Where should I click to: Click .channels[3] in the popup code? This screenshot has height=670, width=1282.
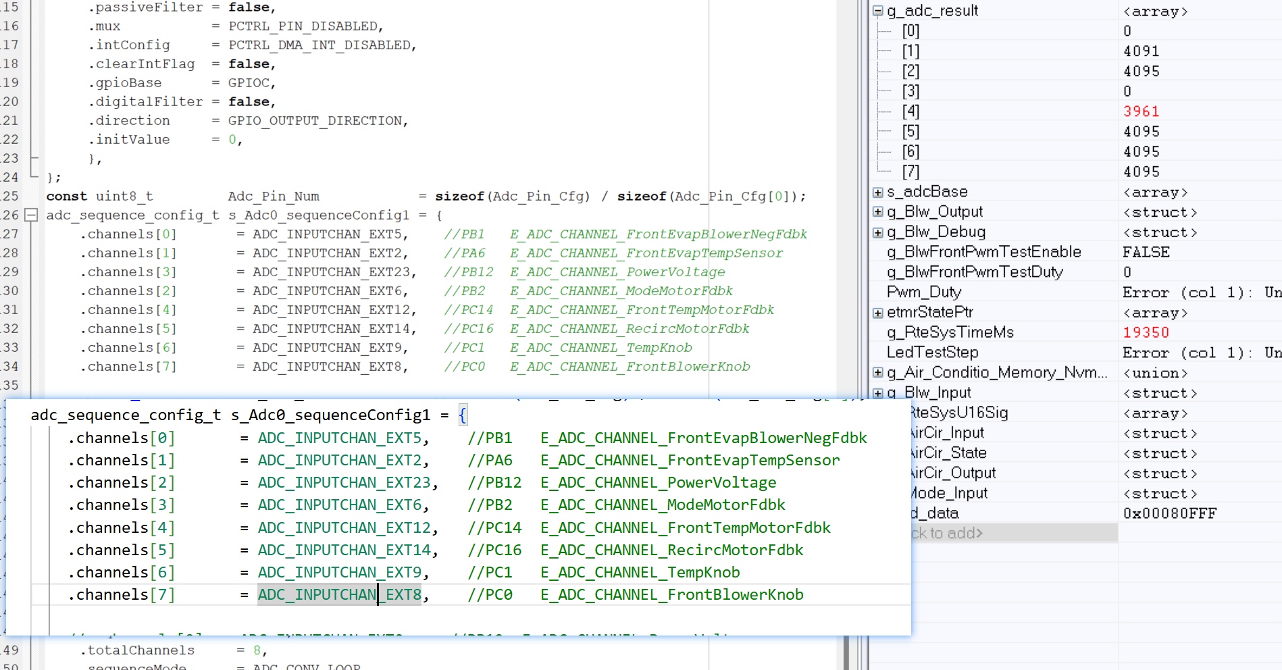121,505
